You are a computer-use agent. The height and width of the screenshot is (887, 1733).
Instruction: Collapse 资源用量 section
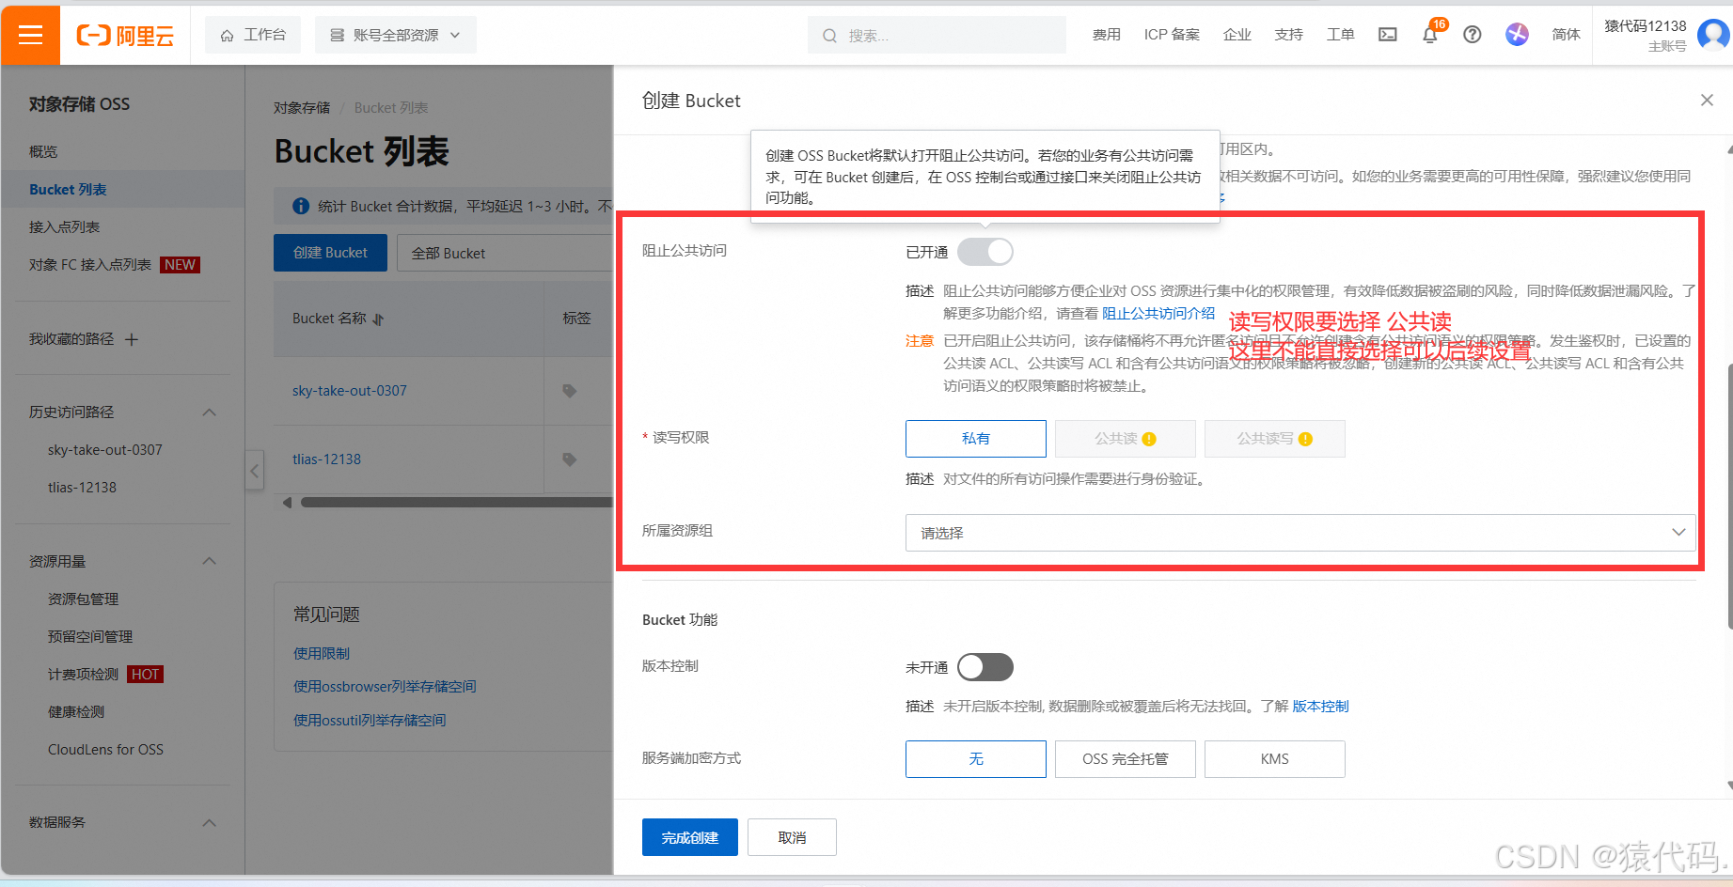tap(210, 562)
